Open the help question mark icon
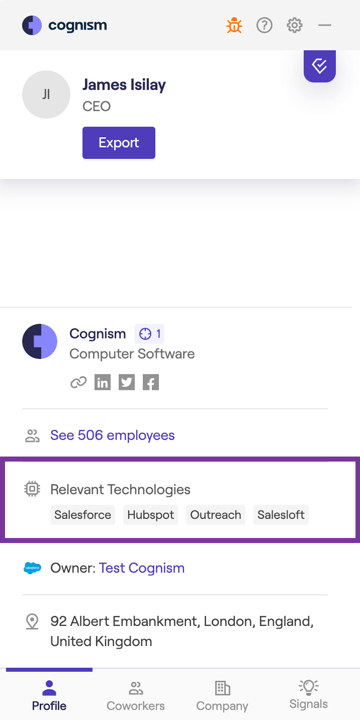 264,25
